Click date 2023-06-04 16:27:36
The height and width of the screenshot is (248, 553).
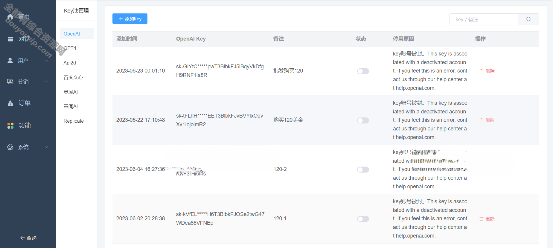coord(141,169)
